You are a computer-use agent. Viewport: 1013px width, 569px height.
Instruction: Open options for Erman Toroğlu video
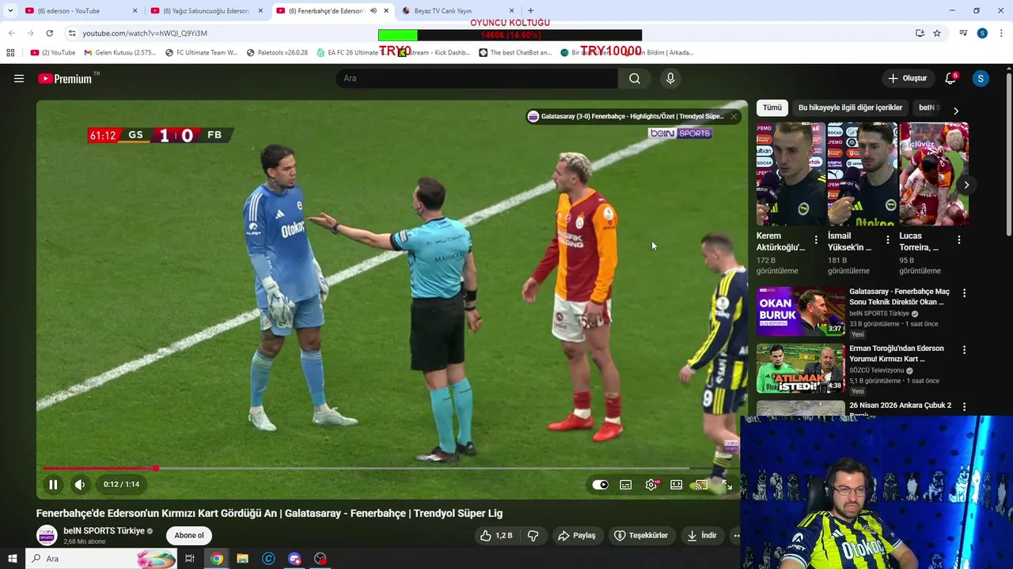[x=964, y=350]
